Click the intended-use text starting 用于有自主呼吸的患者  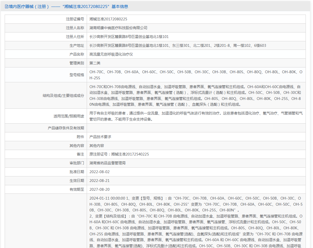(196, 116)
